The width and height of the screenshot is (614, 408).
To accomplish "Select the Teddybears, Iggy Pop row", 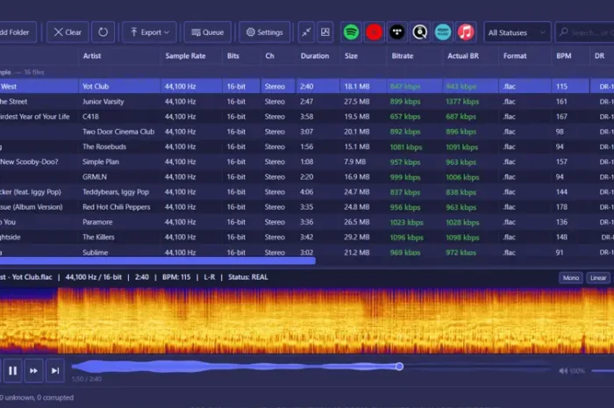I will coord(307,192).
